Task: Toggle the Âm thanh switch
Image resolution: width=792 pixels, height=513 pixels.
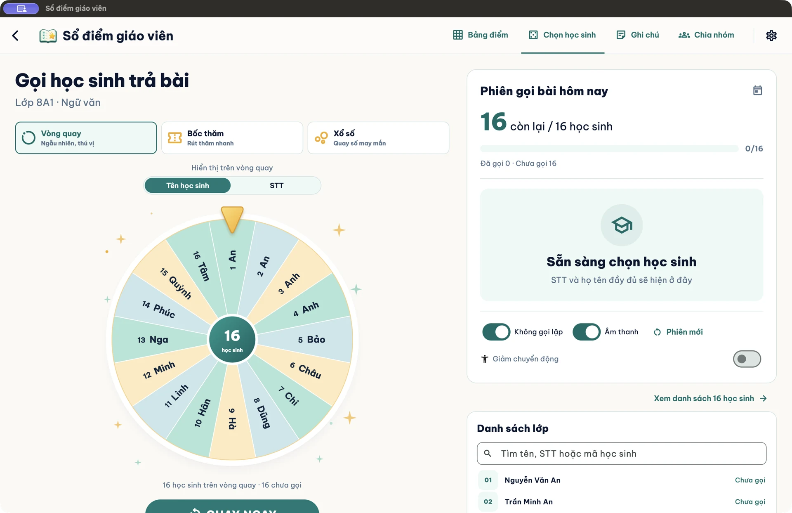Action: click(x=586, y=332)
